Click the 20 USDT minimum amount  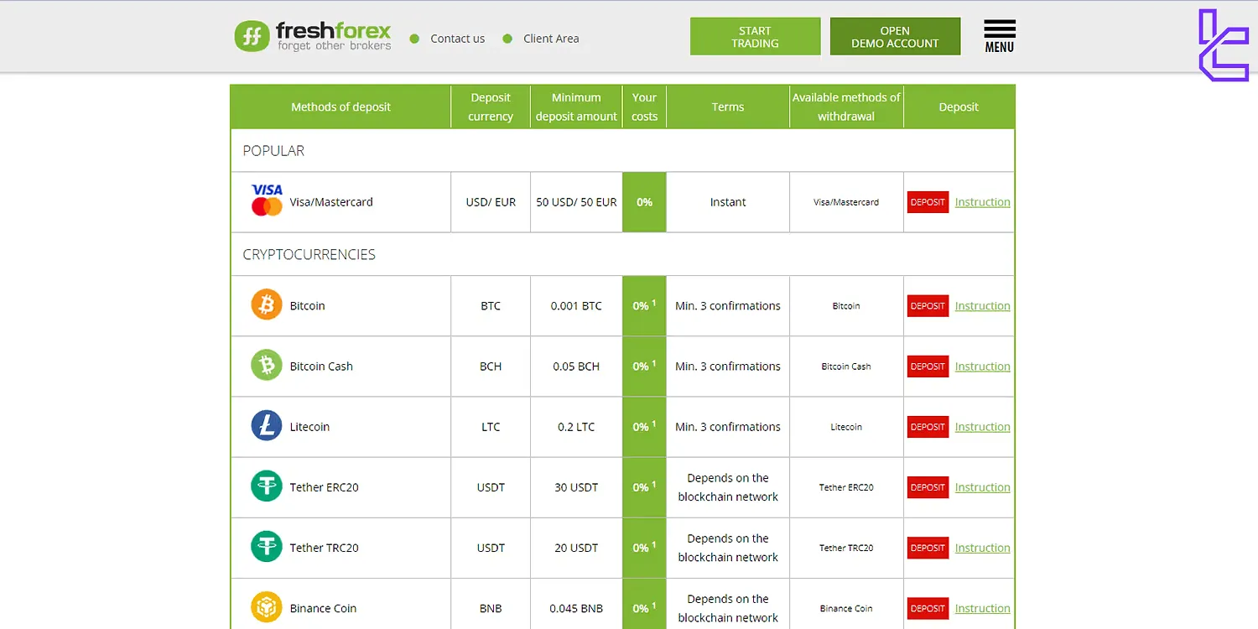576,548
